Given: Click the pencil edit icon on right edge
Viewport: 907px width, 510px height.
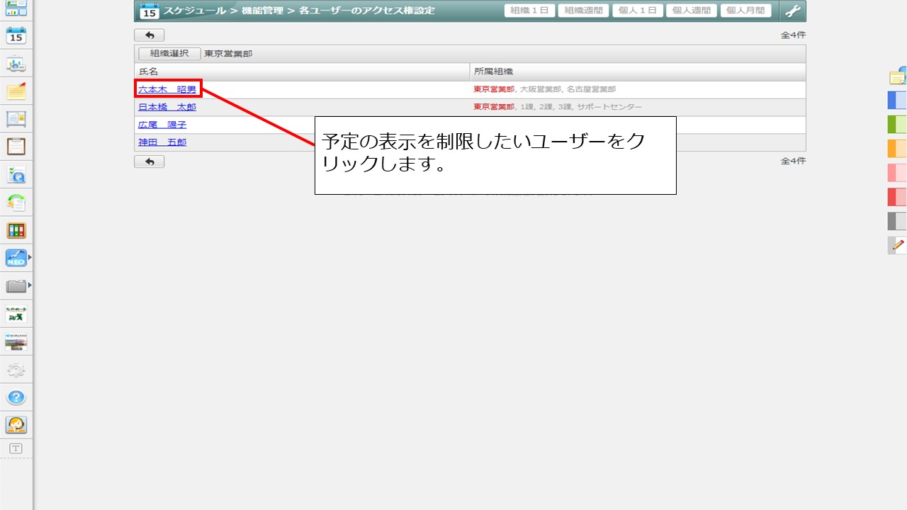Looking at the screenshot, I should (897, 246).
